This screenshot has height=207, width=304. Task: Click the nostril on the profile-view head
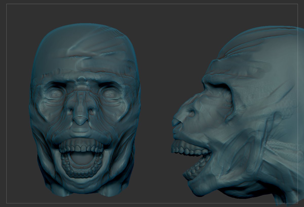click(x=191, y=114)
